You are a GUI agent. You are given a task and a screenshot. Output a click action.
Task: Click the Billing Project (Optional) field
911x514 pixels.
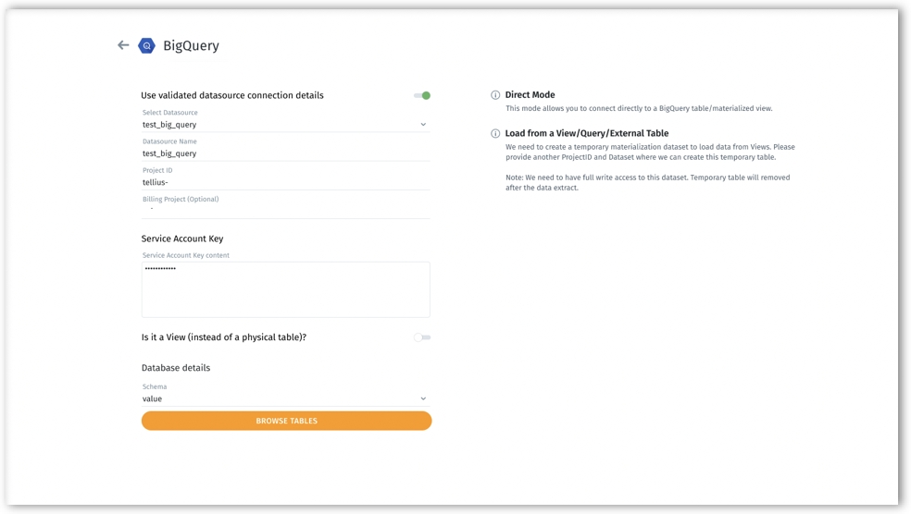coord(284,210)
